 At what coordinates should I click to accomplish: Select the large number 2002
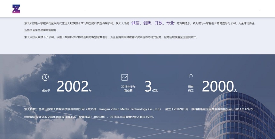coord(73,86)
